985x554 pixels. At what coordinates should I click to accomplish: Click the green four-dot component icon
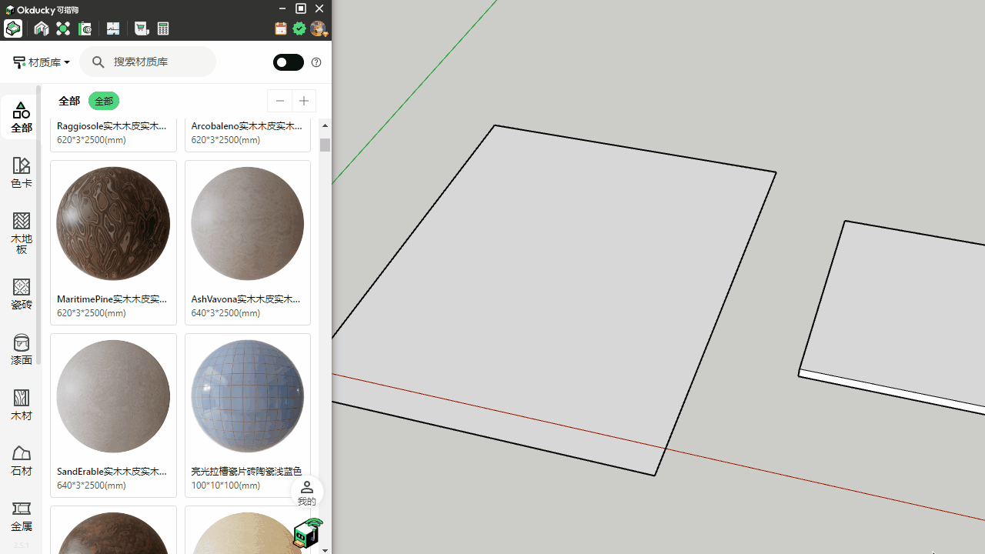click(x=63, y=28)
